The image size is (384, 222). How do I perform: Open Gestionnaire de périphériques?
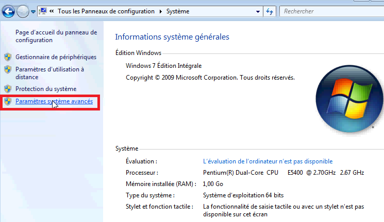tap(56, 57)
